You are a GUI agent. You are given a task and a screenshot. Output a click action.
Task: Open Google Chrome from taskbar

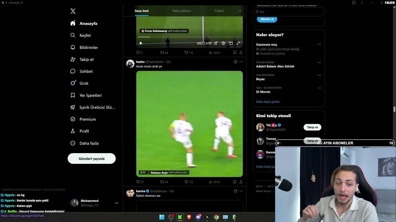click(216, 217)
